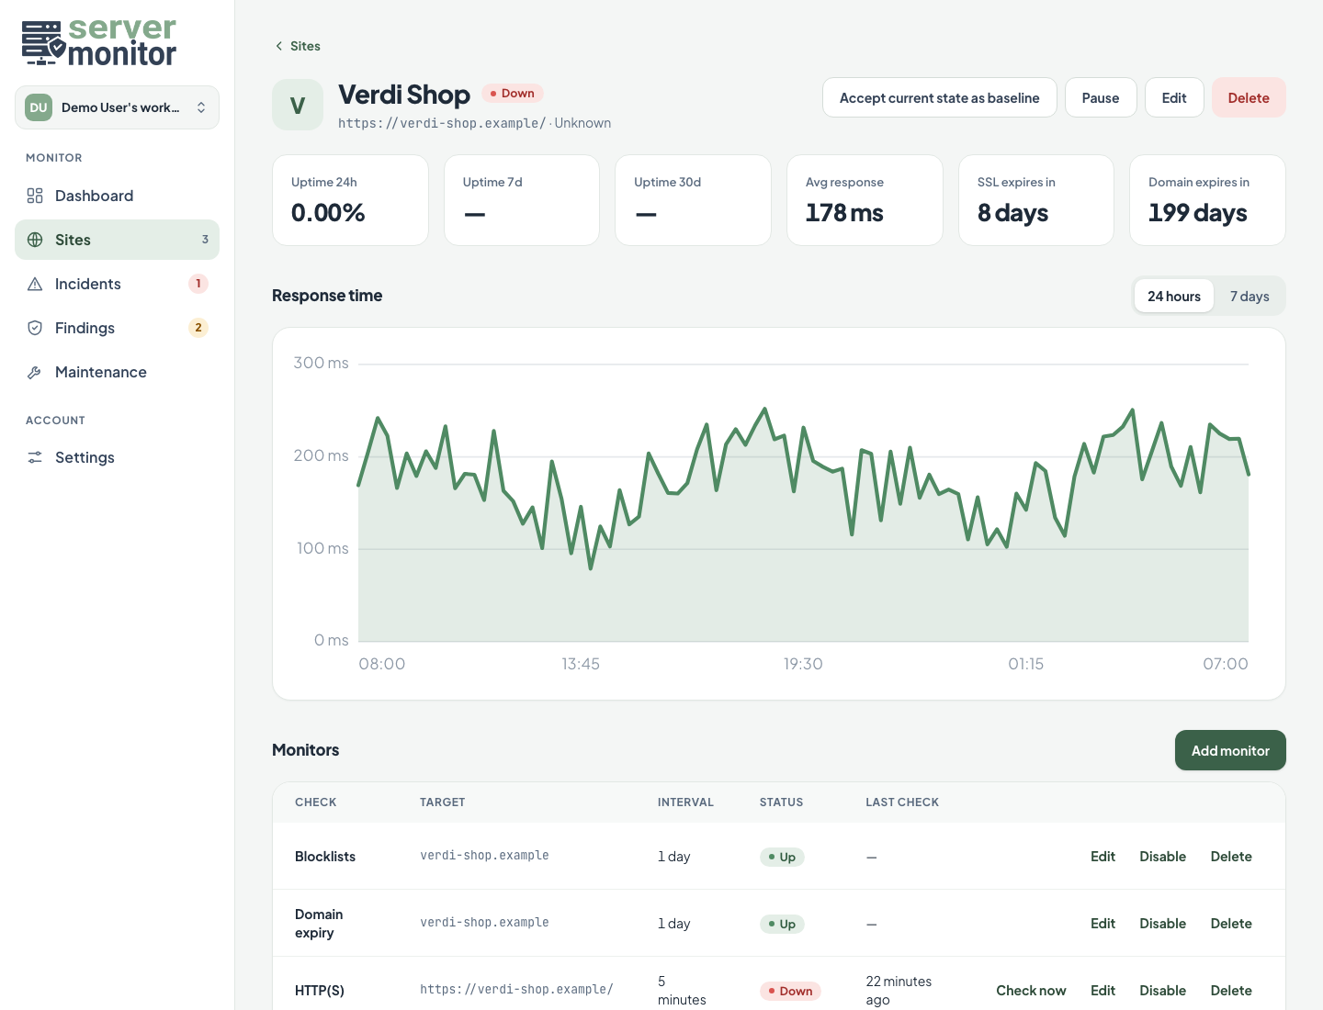Open Findings in the sidebar
The width and height of the screenshot is (1323, 1010).
[x=117, y=328]
